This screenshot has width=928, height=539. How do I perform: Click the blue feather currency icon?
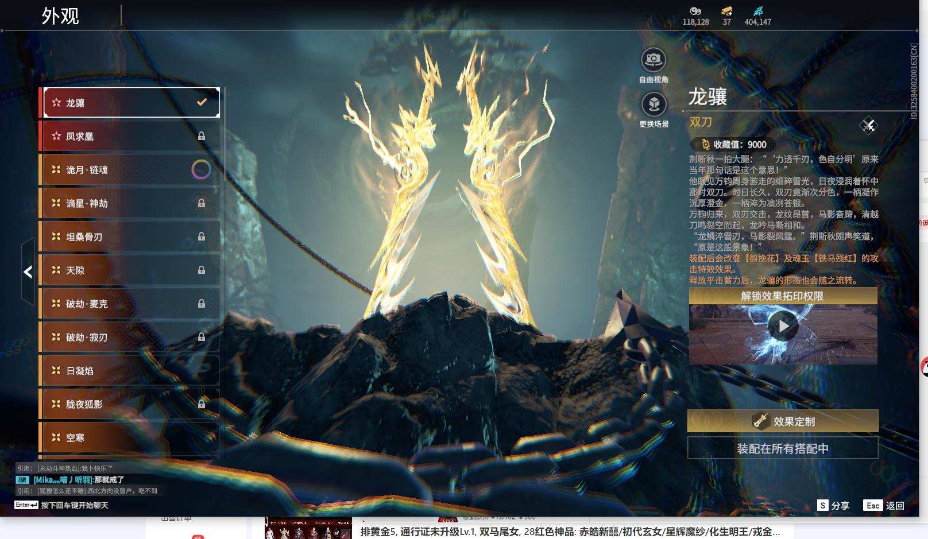coord(758,11)
